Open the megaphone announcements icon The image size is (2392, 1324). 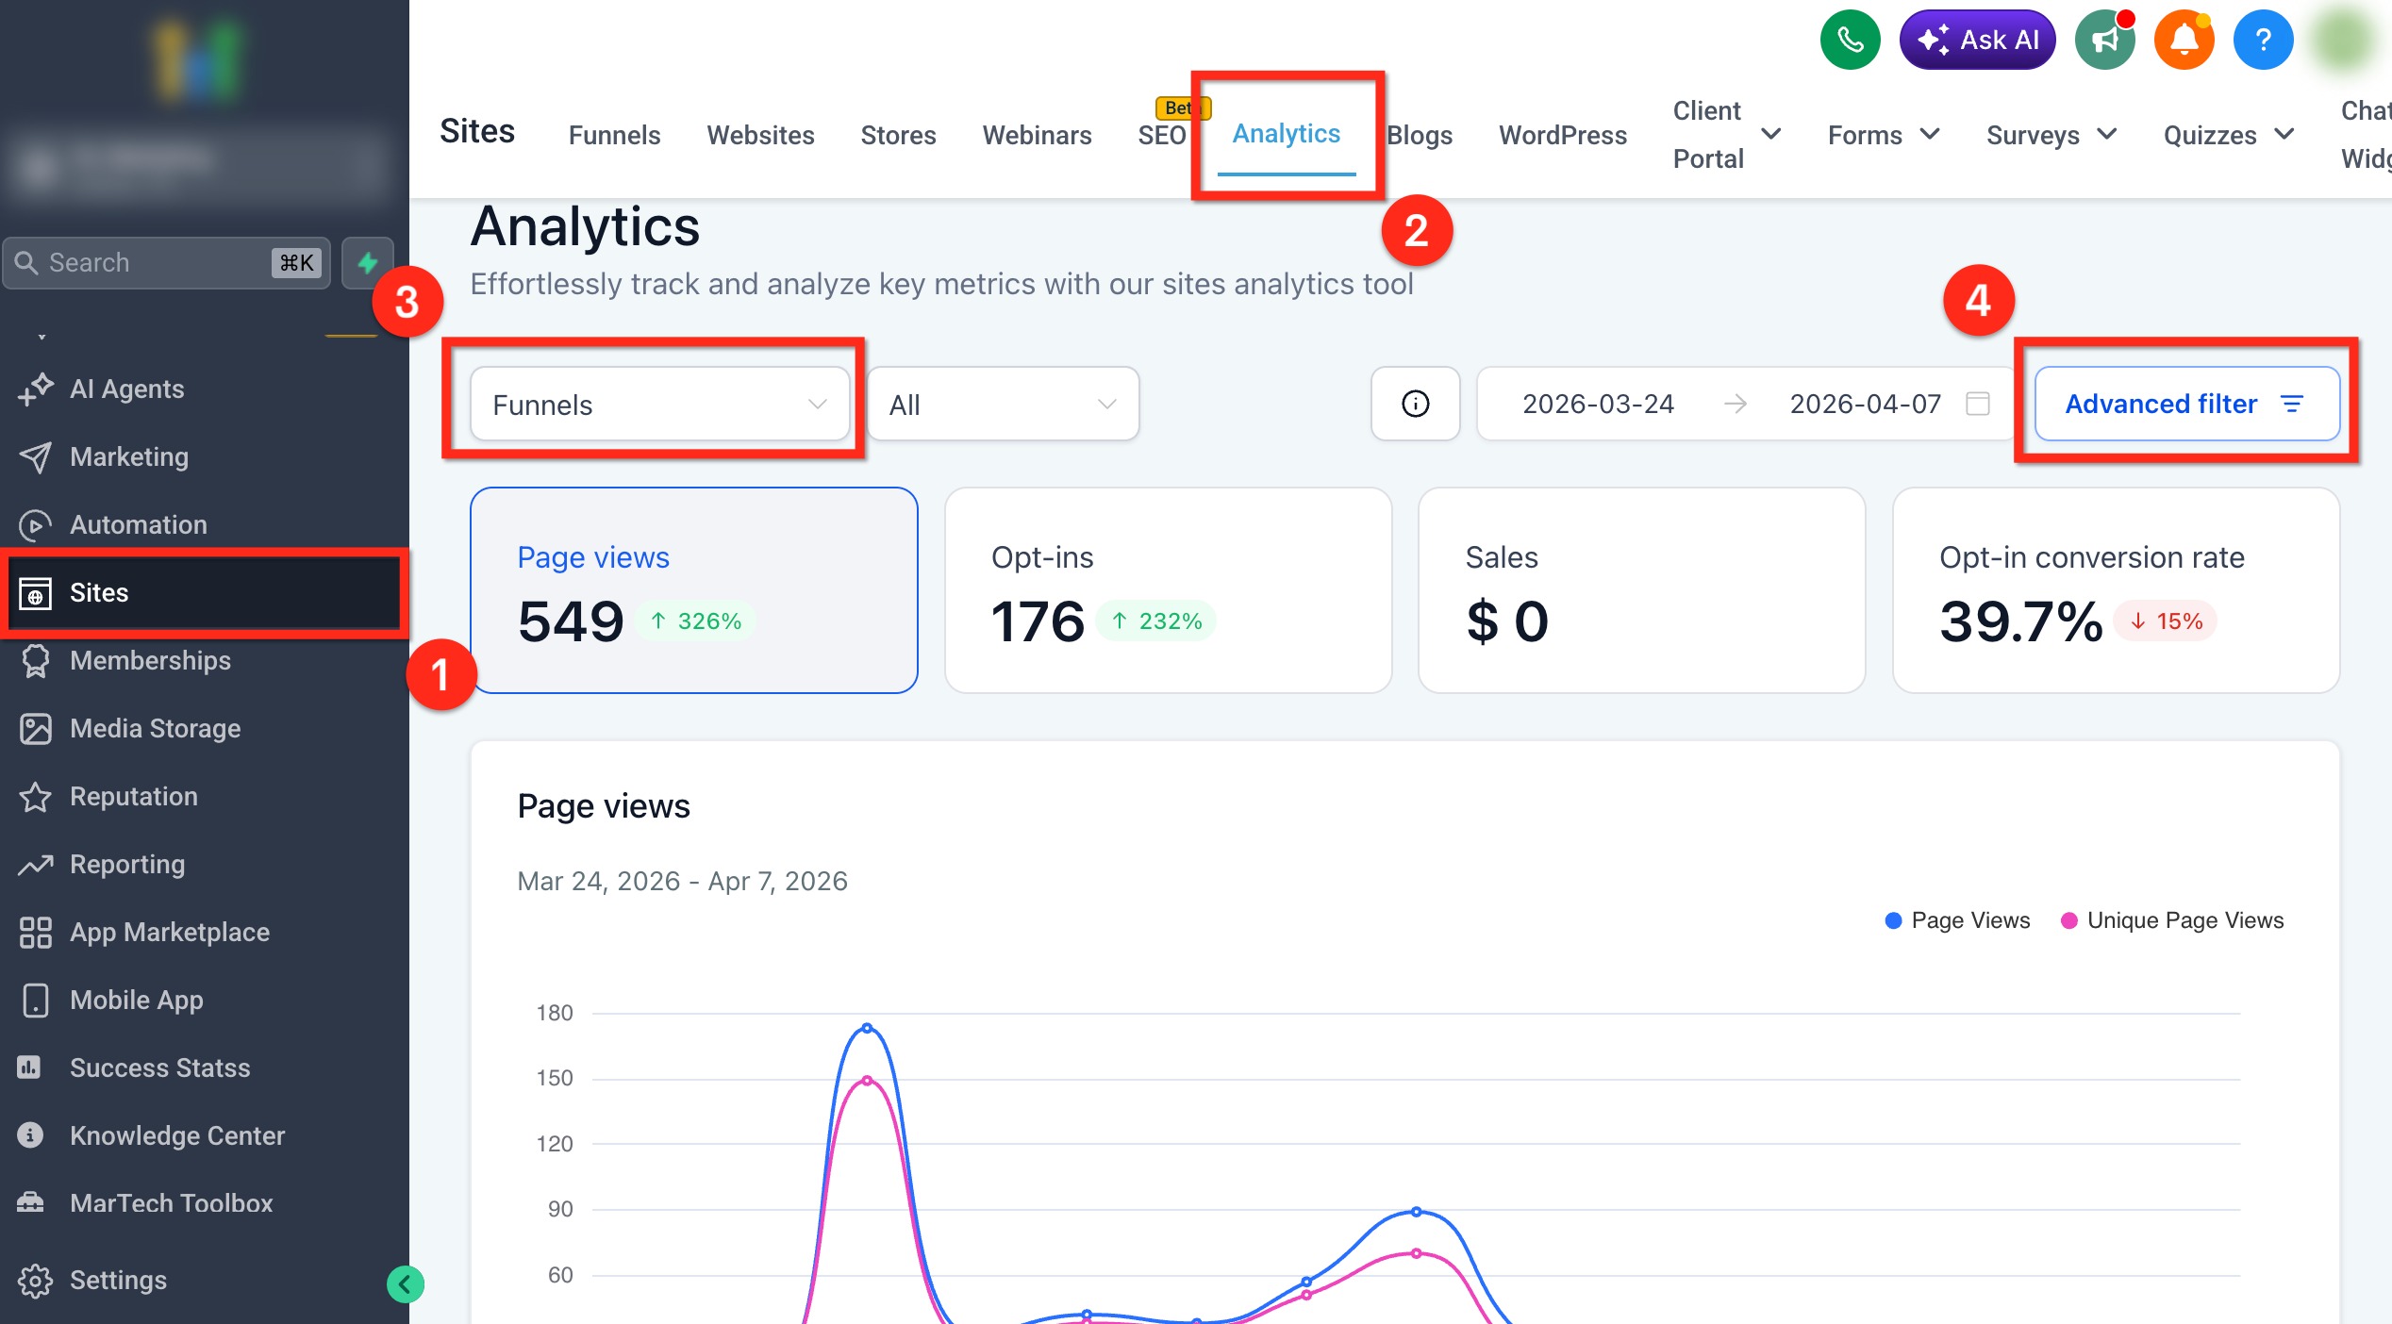click(x=2104, y=40)
